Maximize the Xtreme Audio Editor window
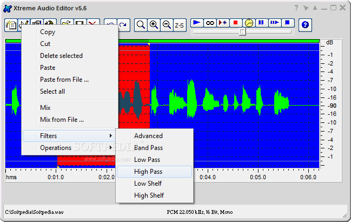The image size is (351, 222). (333, 8)
